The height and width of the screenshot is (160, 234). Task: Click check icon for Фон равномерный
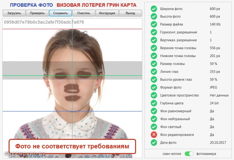154,111
